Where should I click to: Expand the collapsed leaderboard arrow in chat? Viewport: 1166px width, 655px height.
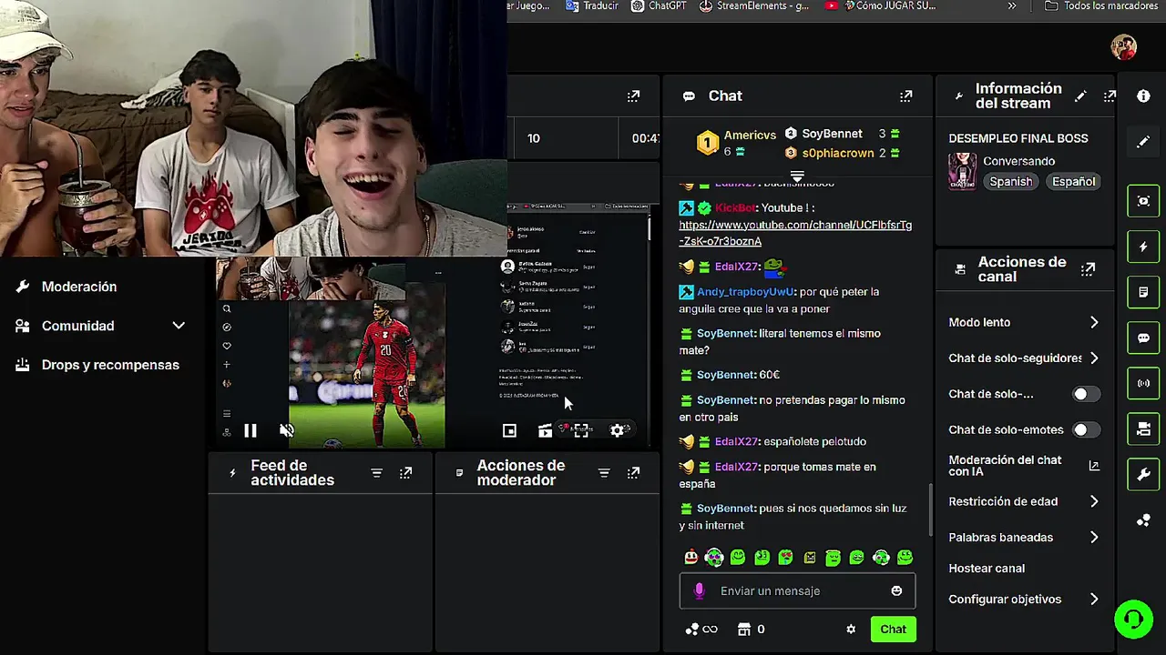pos(797,175)
